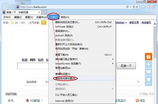
Task: Choose InPrivate 浏览(I) entry
Action: point(82,27)
